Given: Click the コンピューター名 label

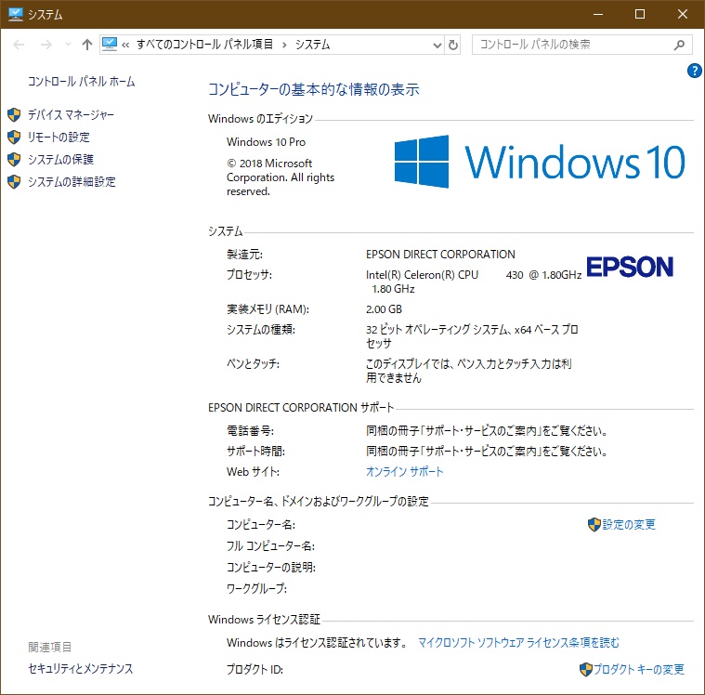Looking at the screenshot, I should (261, 525).
